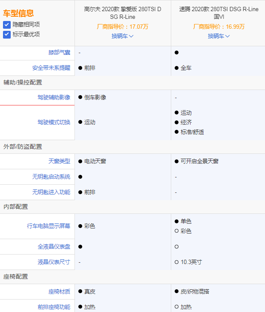
Task: Click the 无钥匙启动系统 parameter link
Action: 51,177
